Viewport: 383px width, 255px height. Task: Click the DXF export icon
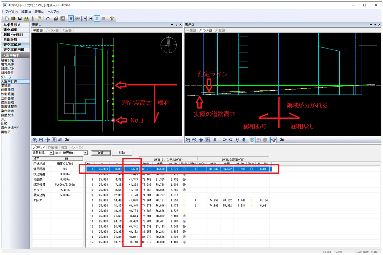tap(78, 19)
